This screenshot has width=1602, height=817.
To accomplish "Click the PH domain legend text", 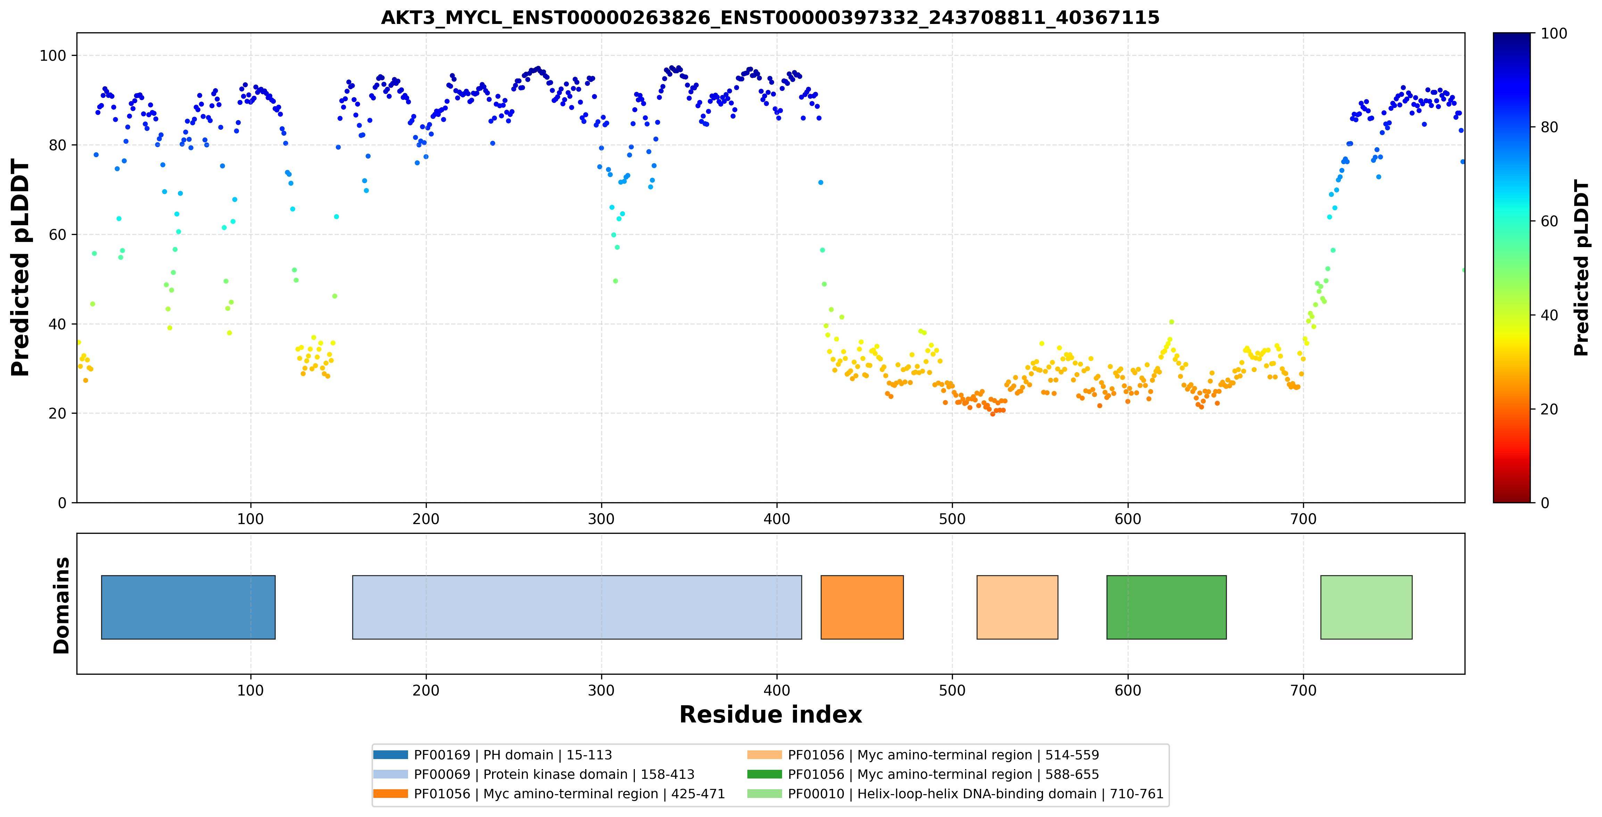I will [513, 755].
